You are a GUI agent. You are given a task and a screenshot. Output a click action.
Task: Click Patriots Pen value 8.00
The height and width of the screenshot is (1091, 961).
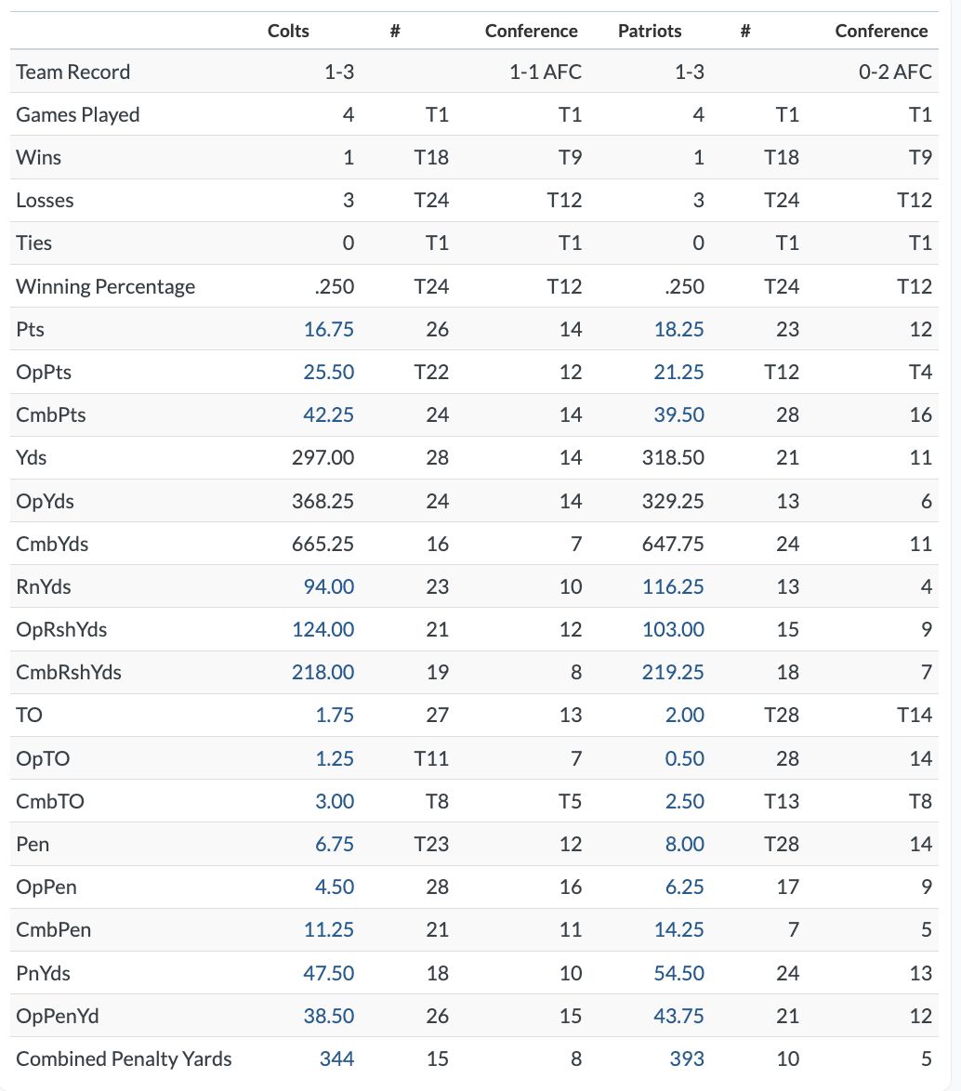(x=685, y=844)
